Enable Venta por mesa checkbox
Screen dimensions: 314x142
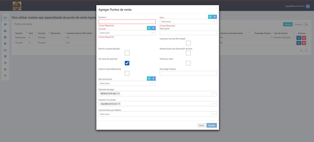(x=188, y=63)
